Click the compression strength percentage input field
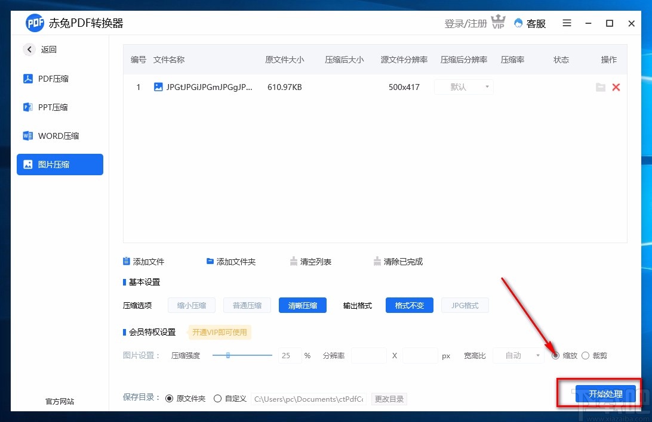 click(289, 355)
